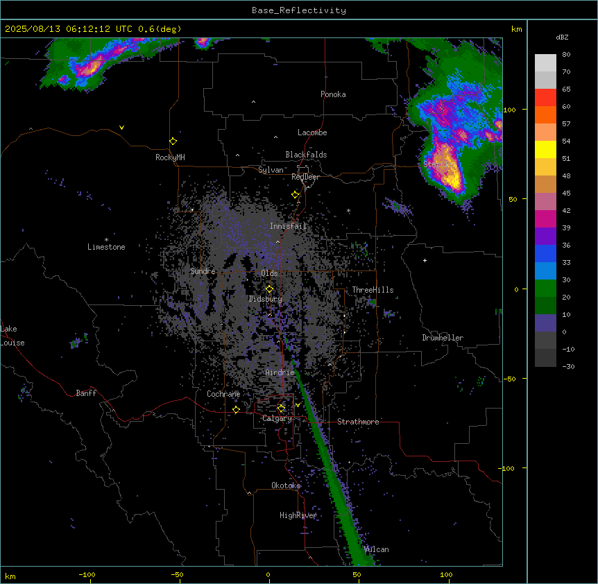This screenshot has width=598, height=584.
Task: Select the yellow diamond marker below RedDeer
Action: [295, 195]
